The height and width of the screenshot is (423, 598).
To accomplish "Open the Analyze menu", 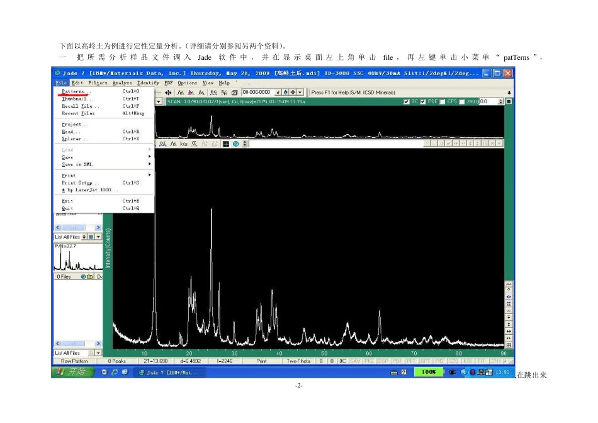I will pos(123,82).
